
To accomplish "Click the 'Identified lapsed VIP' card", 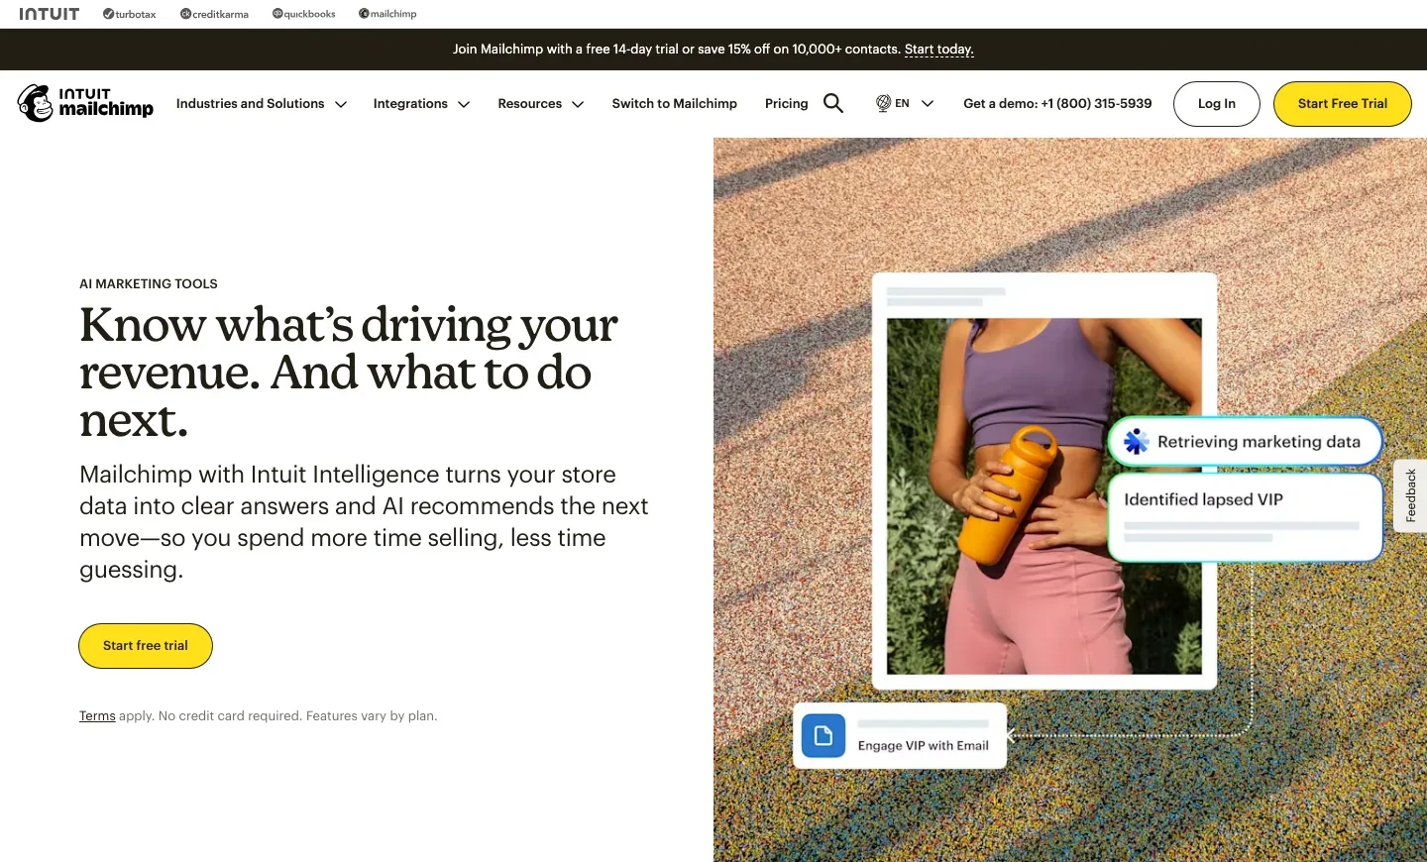I will [x=1246, y=518].
